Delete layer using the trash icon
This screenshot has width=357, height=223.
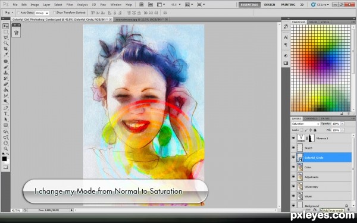click(x=349, y=210)
